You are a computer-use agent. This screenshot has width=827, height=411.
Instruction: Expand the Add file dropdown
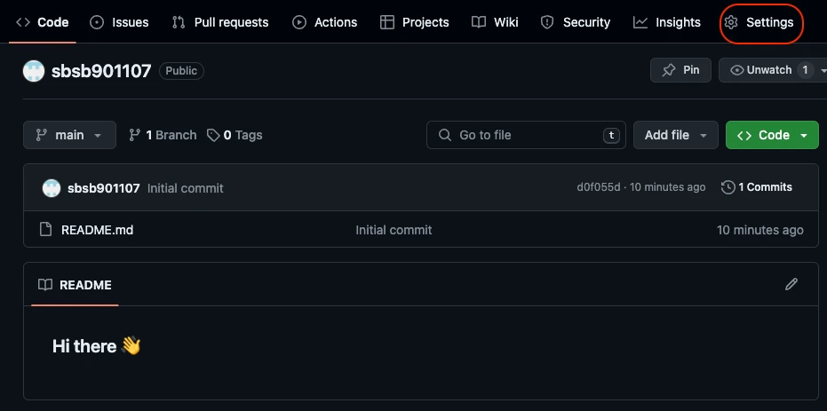click(x=676, y=135)
